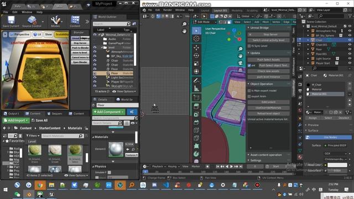
Task: Open Blender Edit Mode dropdown
Action: pos(205,22)
